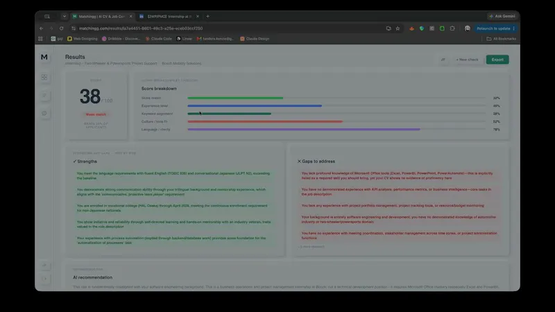Click the address bar URL field
This screenshot has height=312, width=555.
click(227, 28)
